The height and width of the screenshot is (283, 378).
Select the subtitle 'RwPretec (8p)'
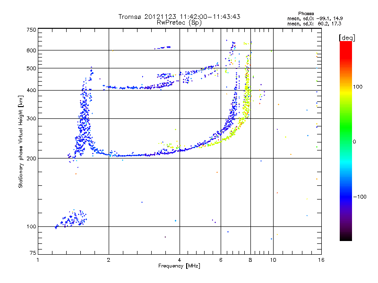click(x=179, y=23)
